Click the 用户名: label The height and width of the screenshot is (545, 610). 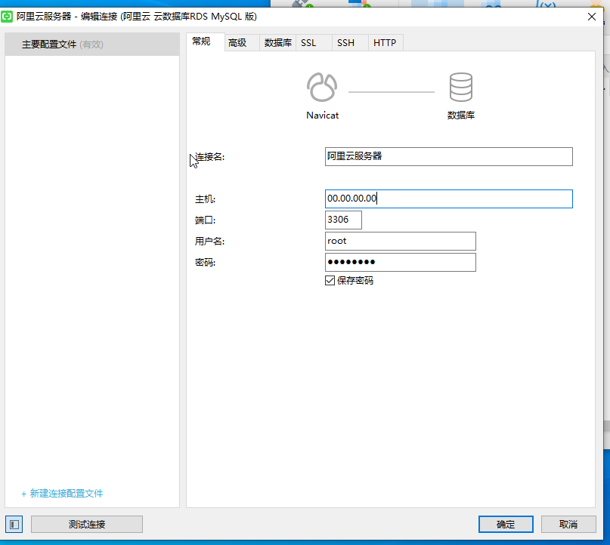coord(209,242)
